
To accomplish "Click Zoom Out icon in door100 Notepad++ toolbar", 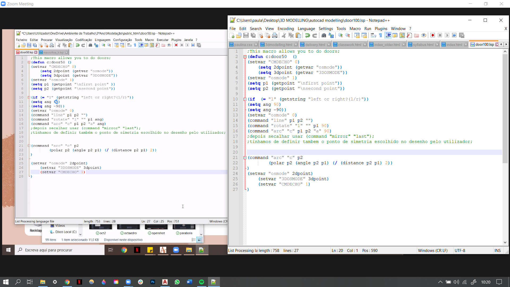I will [347, 35].
